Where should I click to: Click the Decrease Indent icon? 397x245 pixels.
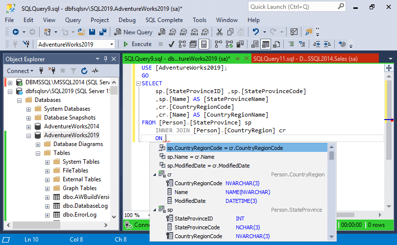[317, 44]
